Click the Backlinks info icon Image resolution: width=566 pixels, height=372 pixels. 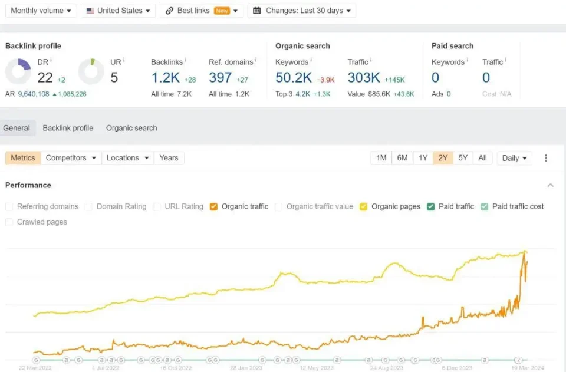point(186,60)
